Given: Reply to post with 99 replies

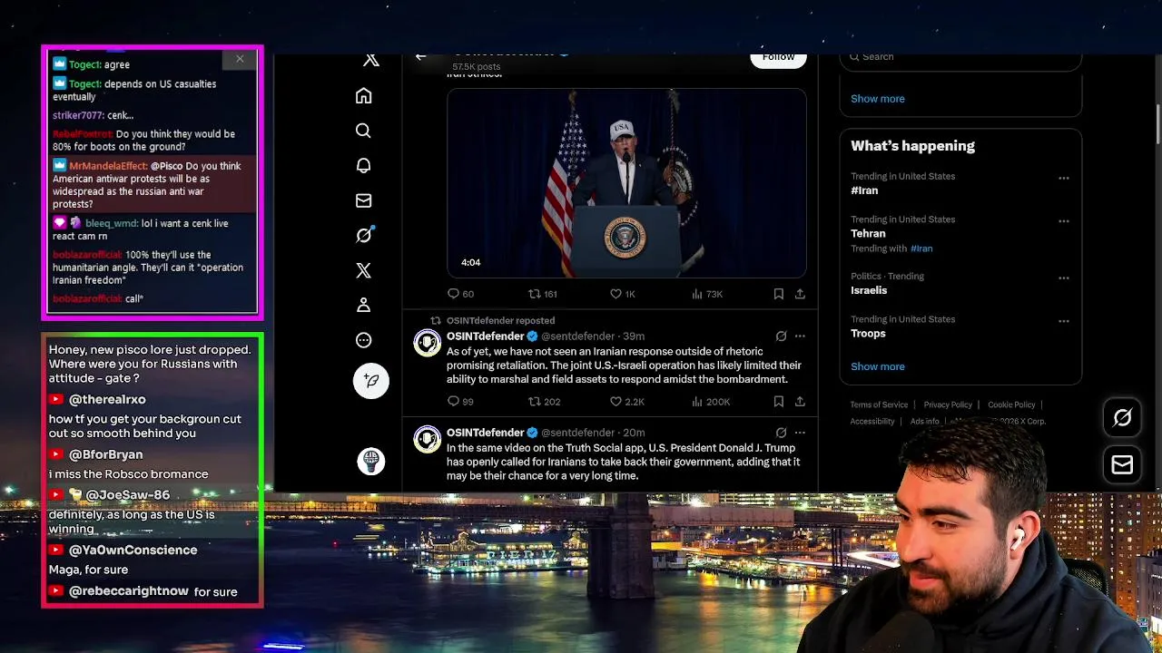Looking at the screenshot, I should pos(460,402).
